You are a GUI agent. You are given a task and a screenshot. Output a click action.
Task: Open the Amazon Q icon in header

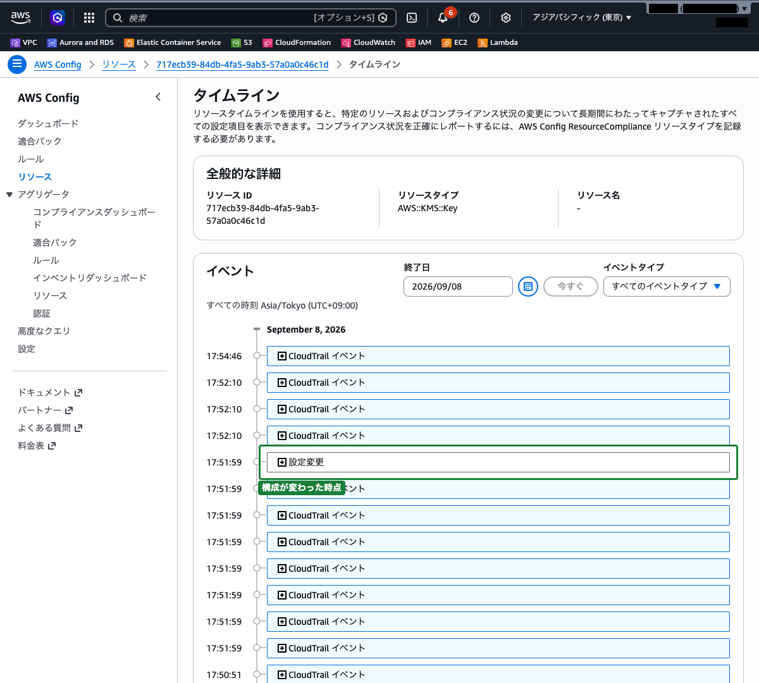(x=58, y=18)
